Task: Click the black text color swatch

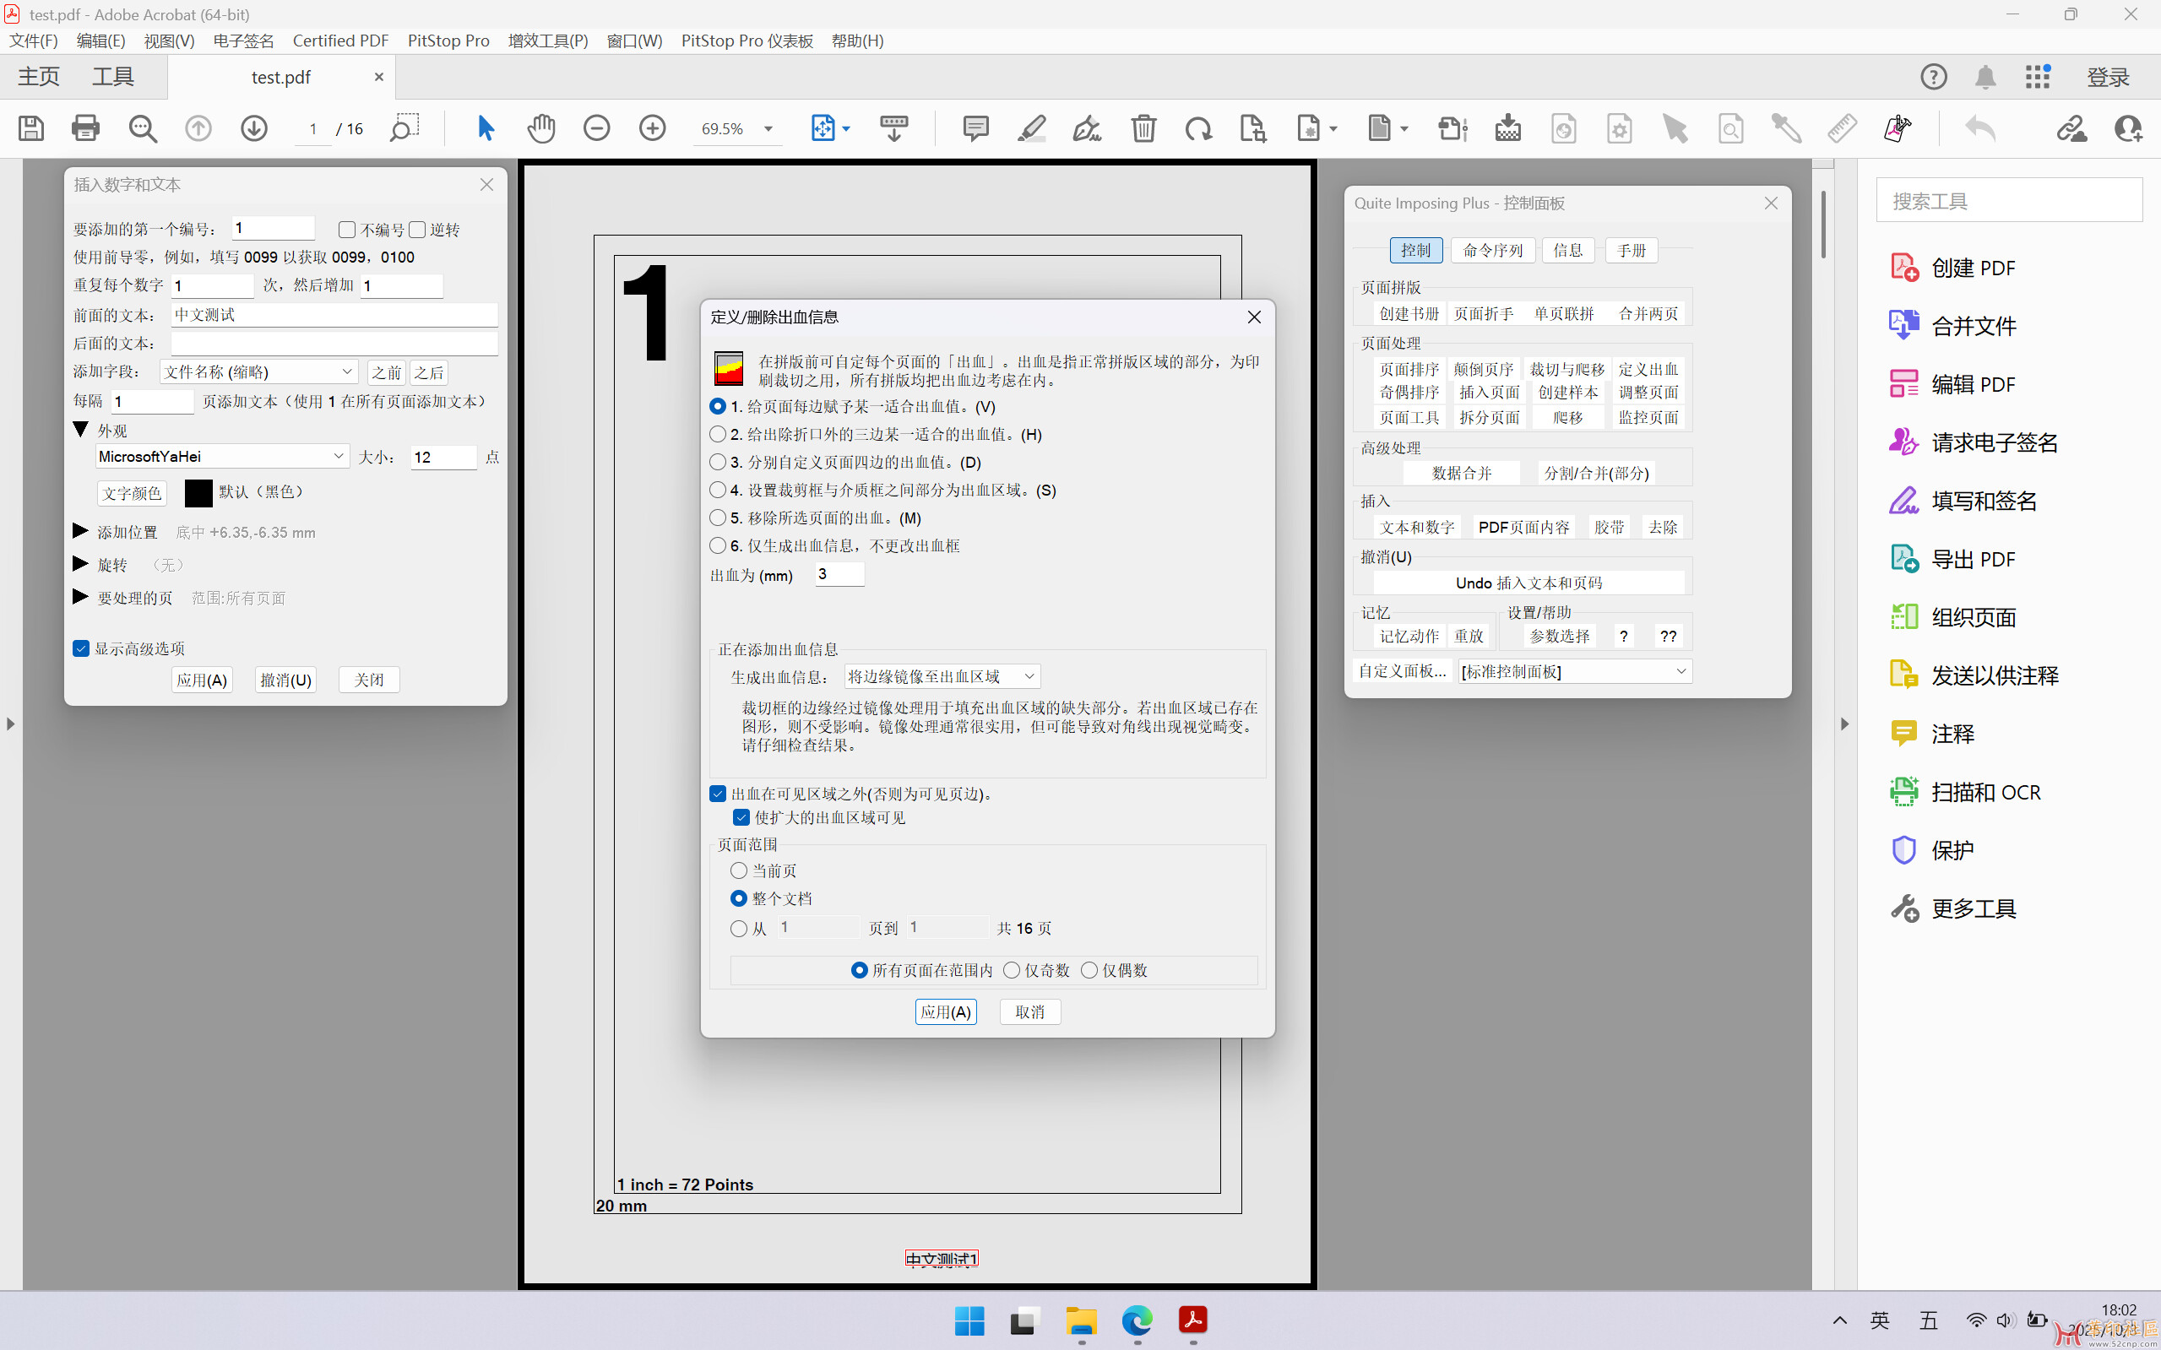Action: [x=198, y=493]
